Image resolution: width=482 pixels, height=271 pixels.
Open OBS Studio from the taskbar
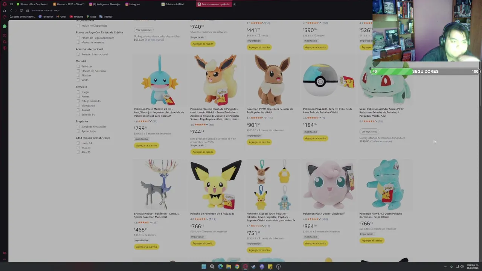click(278, 266)
